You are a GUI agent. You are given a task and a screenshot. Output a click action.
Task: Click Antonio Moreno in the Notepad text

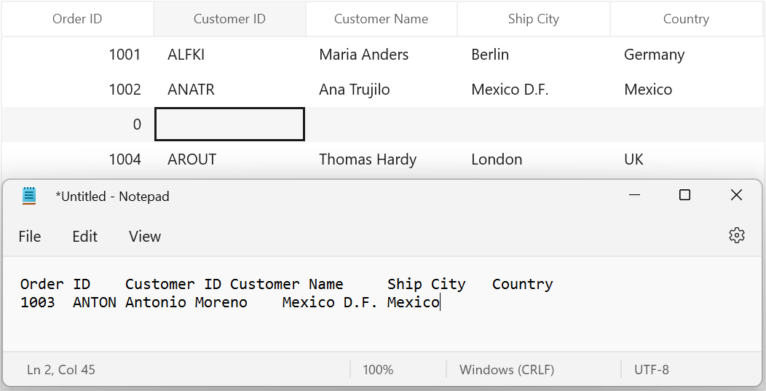click(x=186, y=302)
